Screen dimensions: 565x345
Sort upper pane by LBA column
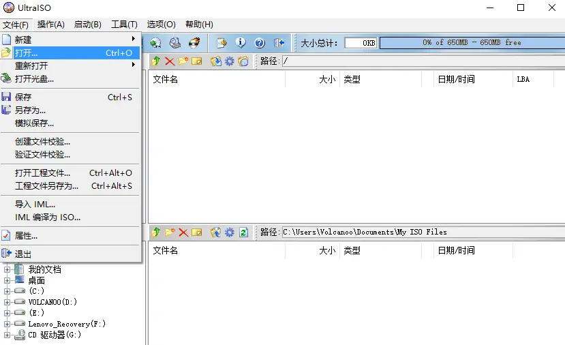click(x=533, y=79)
